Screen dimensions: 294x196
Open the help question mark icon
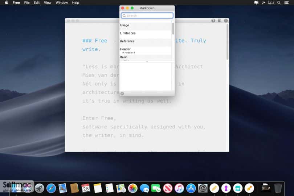pos(213,21)
